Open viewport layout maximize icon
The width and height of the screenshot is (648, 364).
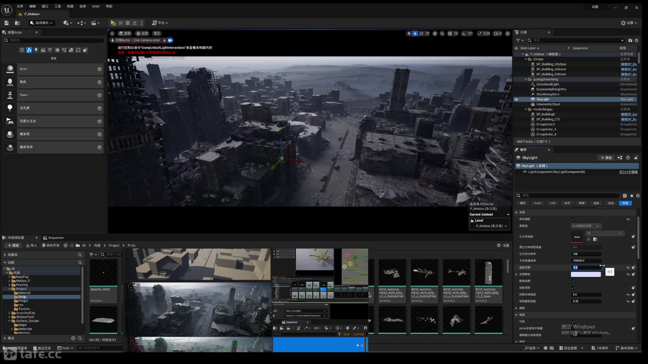[508, 33]
